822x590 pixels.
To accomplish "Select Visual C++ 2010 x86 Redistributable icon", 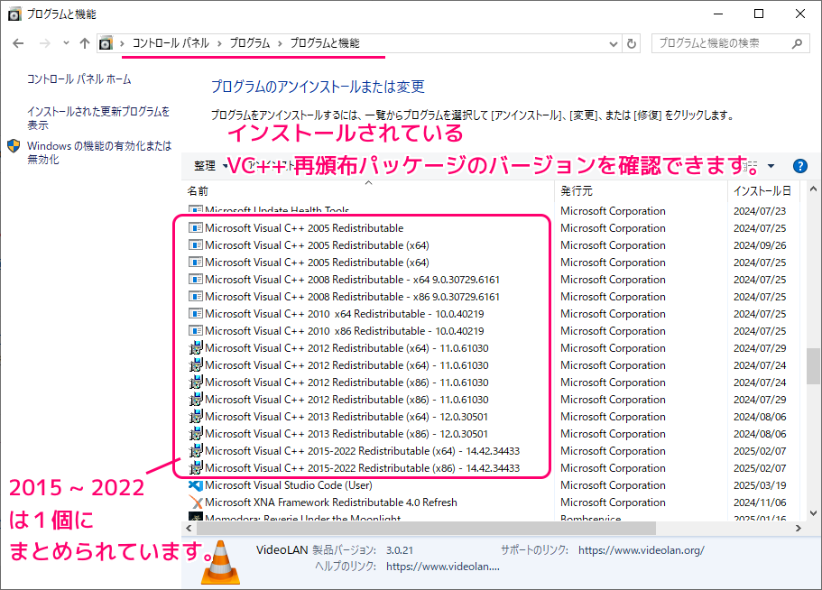I will click(x=196, y=331).
